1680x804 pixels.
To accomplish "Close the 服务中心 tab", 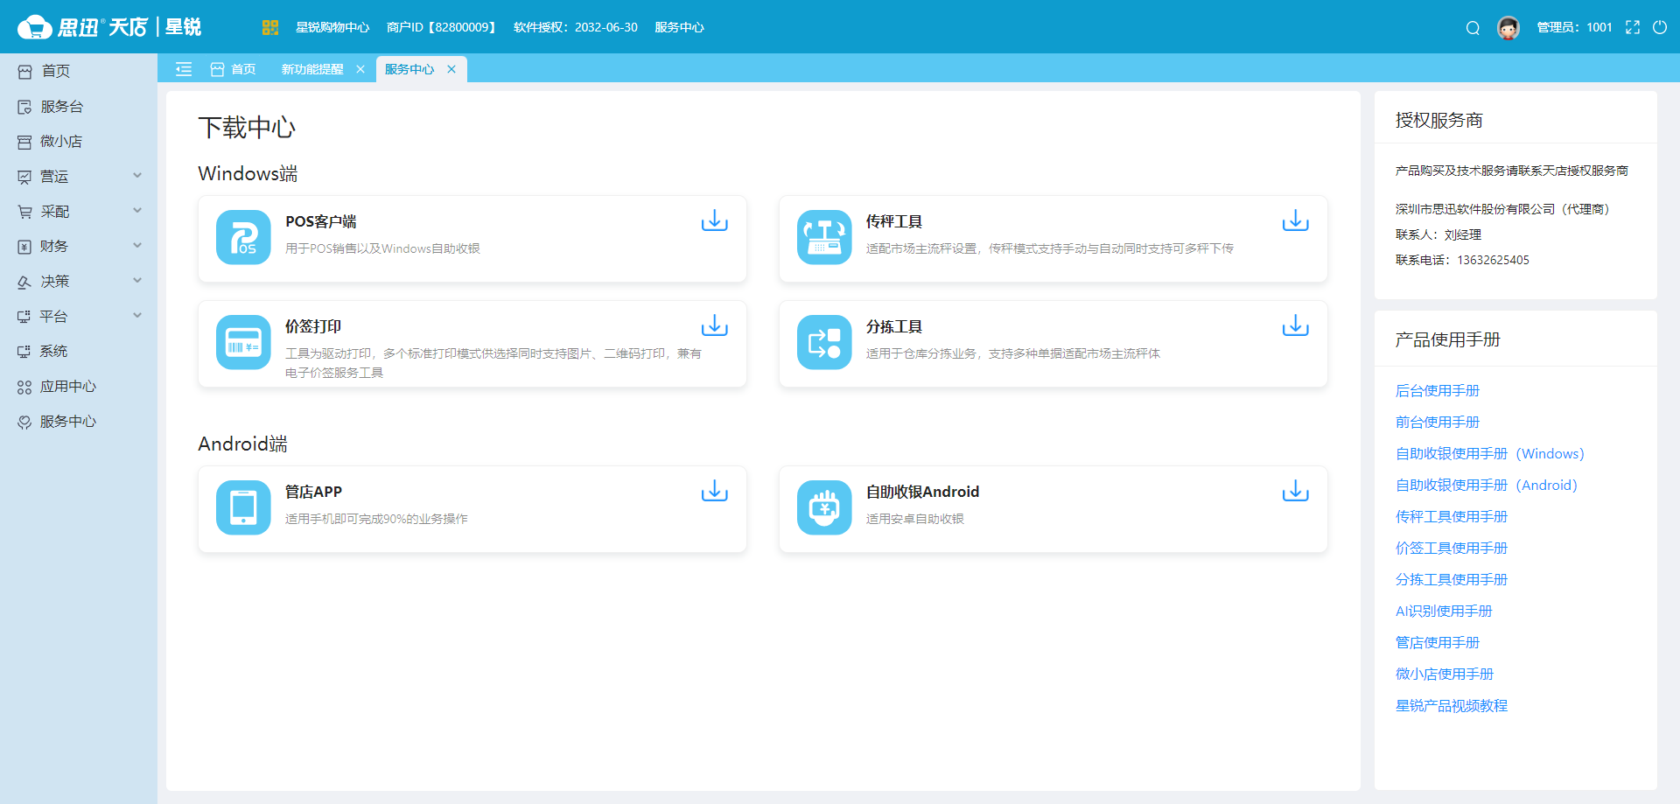I will (x=451, y=69).
